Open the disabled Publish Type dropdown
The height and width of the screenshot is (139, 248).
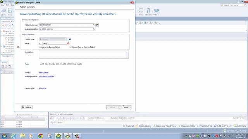(53, 39)
